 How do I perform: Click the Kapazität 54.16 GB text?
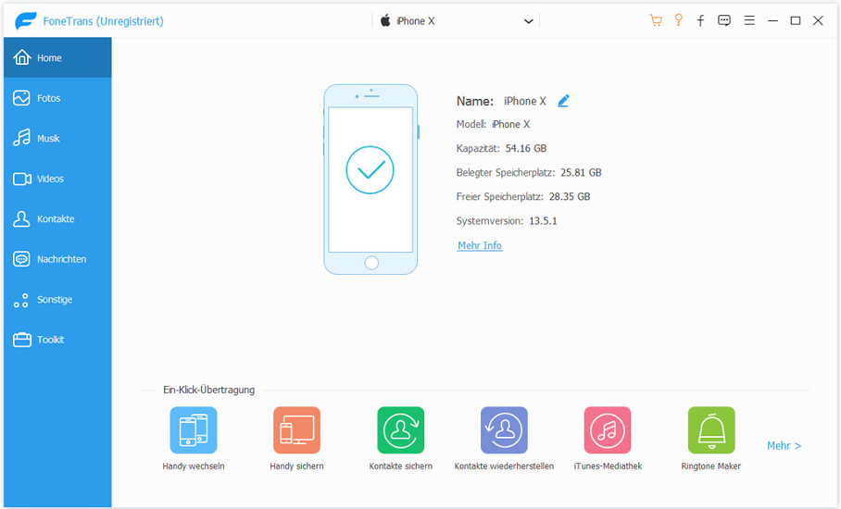pos(501,148)
